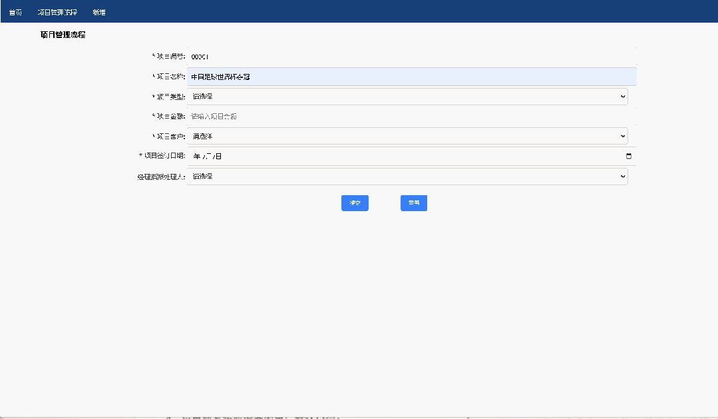Open the calendar picker icon in the date field
Image resolution: width=718 pixels, height=419 pixels.
tap(629, 157)
